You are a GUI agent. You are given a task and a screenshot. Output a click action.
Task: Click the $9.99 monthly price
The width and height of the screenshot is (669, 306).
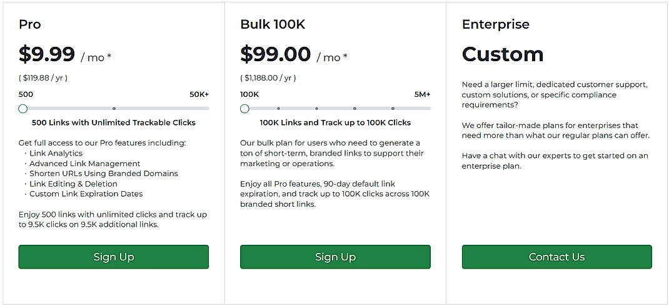(x=47, y=54)
